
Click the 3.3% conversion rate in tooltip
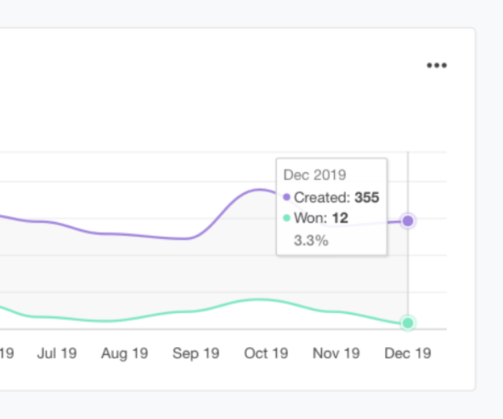pyautogui.click(x=311, y=240)
